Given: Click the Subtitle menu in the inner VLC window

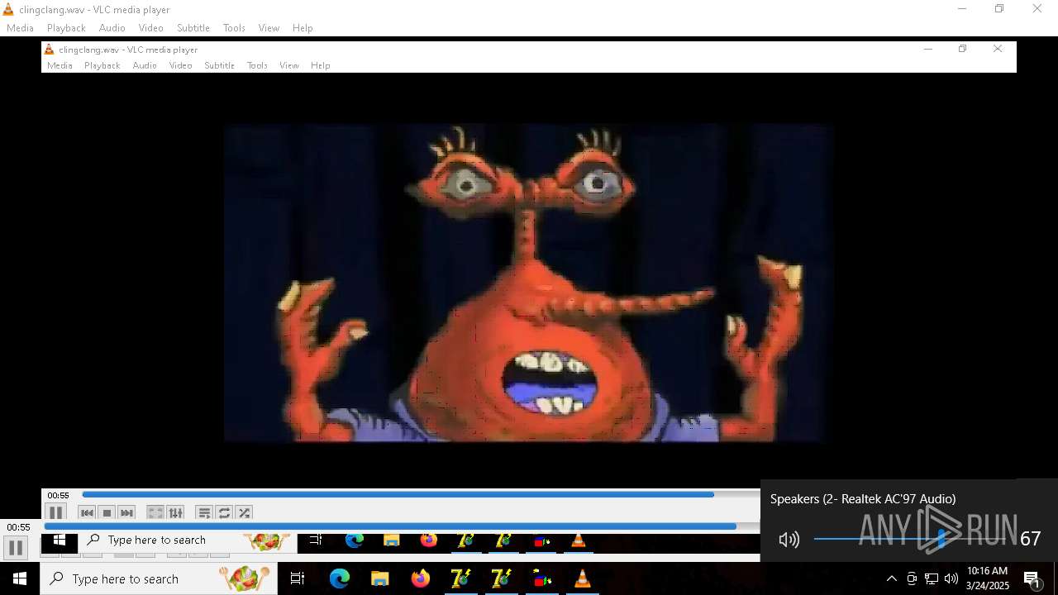Looking at the screenshot, I should tap(220, 65).
